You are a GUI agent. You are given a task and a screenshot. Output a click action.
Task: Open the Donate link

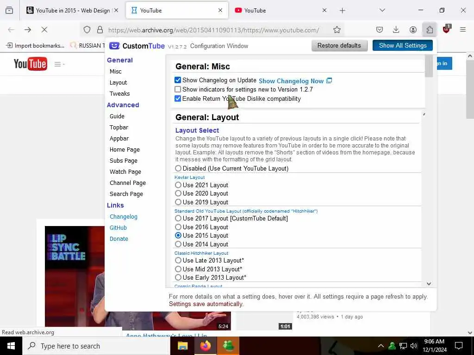[119, 239]
